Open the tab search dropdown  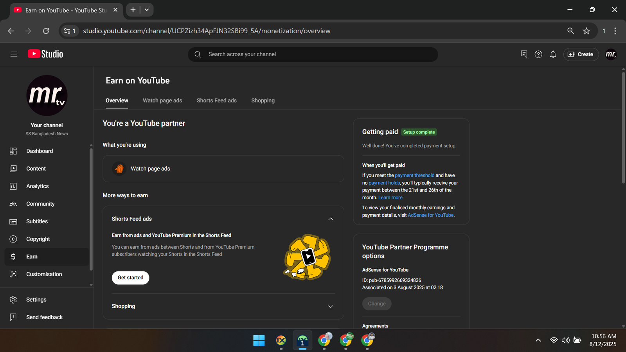pos(147,10)
